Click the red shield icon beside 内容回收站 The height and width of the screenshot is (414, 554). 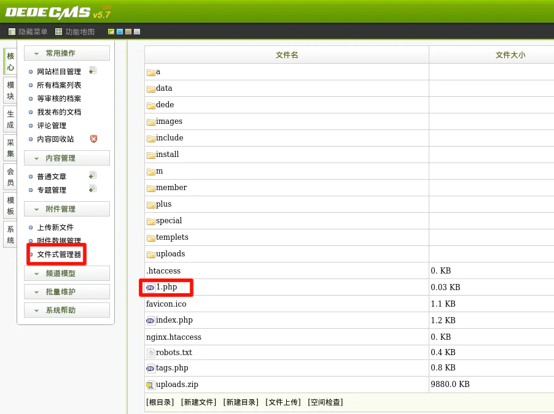(93, 139)
